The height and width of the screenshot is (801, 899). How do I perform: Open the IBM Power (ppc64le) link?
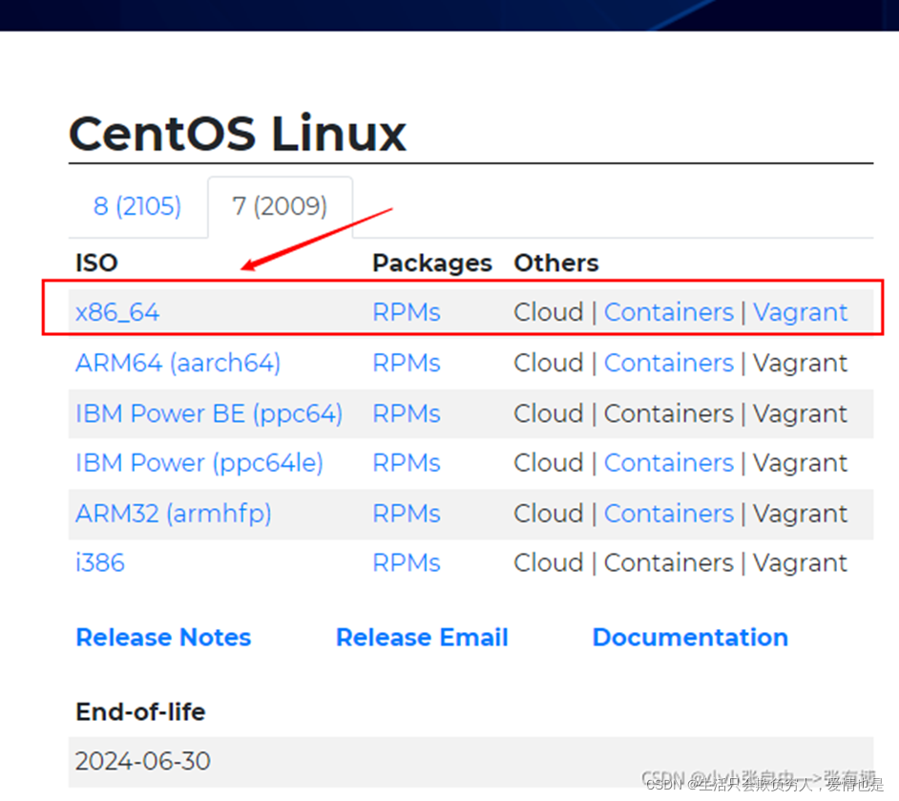199,463
